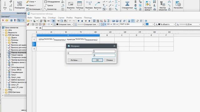Screen dimensions: 200x112
Task: Click the format painter brush icon
Action: [28, 24]
